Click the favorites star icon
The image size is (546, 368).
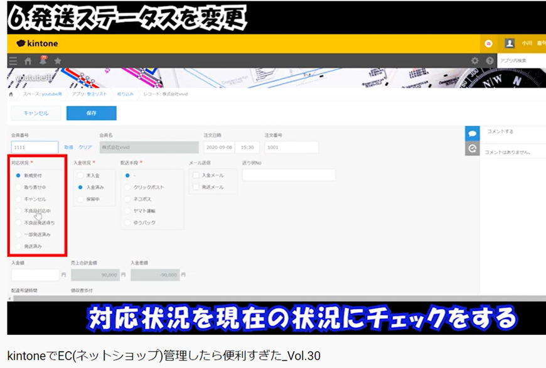56,60
